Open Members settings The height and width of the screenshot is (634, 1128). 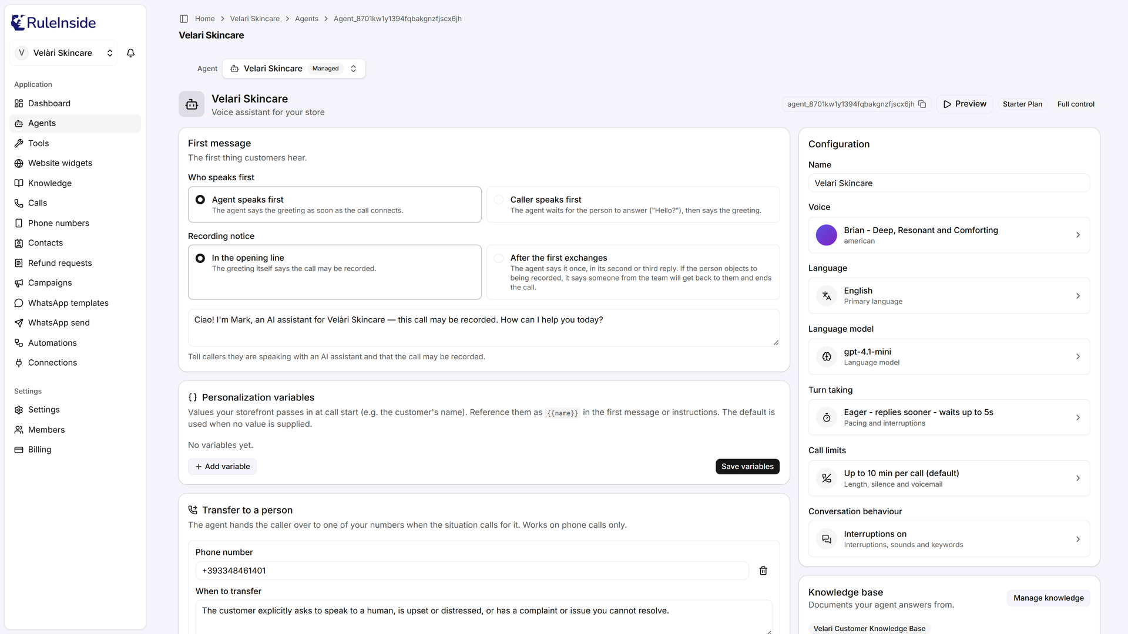[x=75, y=430]
